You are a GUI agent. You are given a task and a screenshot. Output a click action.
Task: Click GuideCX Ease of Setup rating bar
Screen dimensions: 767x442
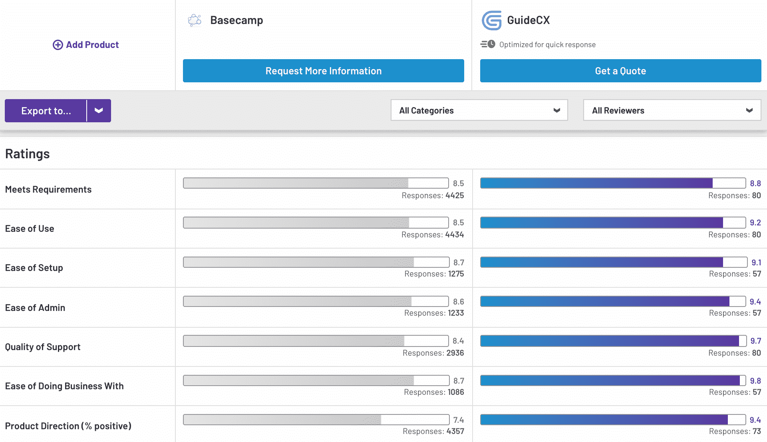click(614, 262)
